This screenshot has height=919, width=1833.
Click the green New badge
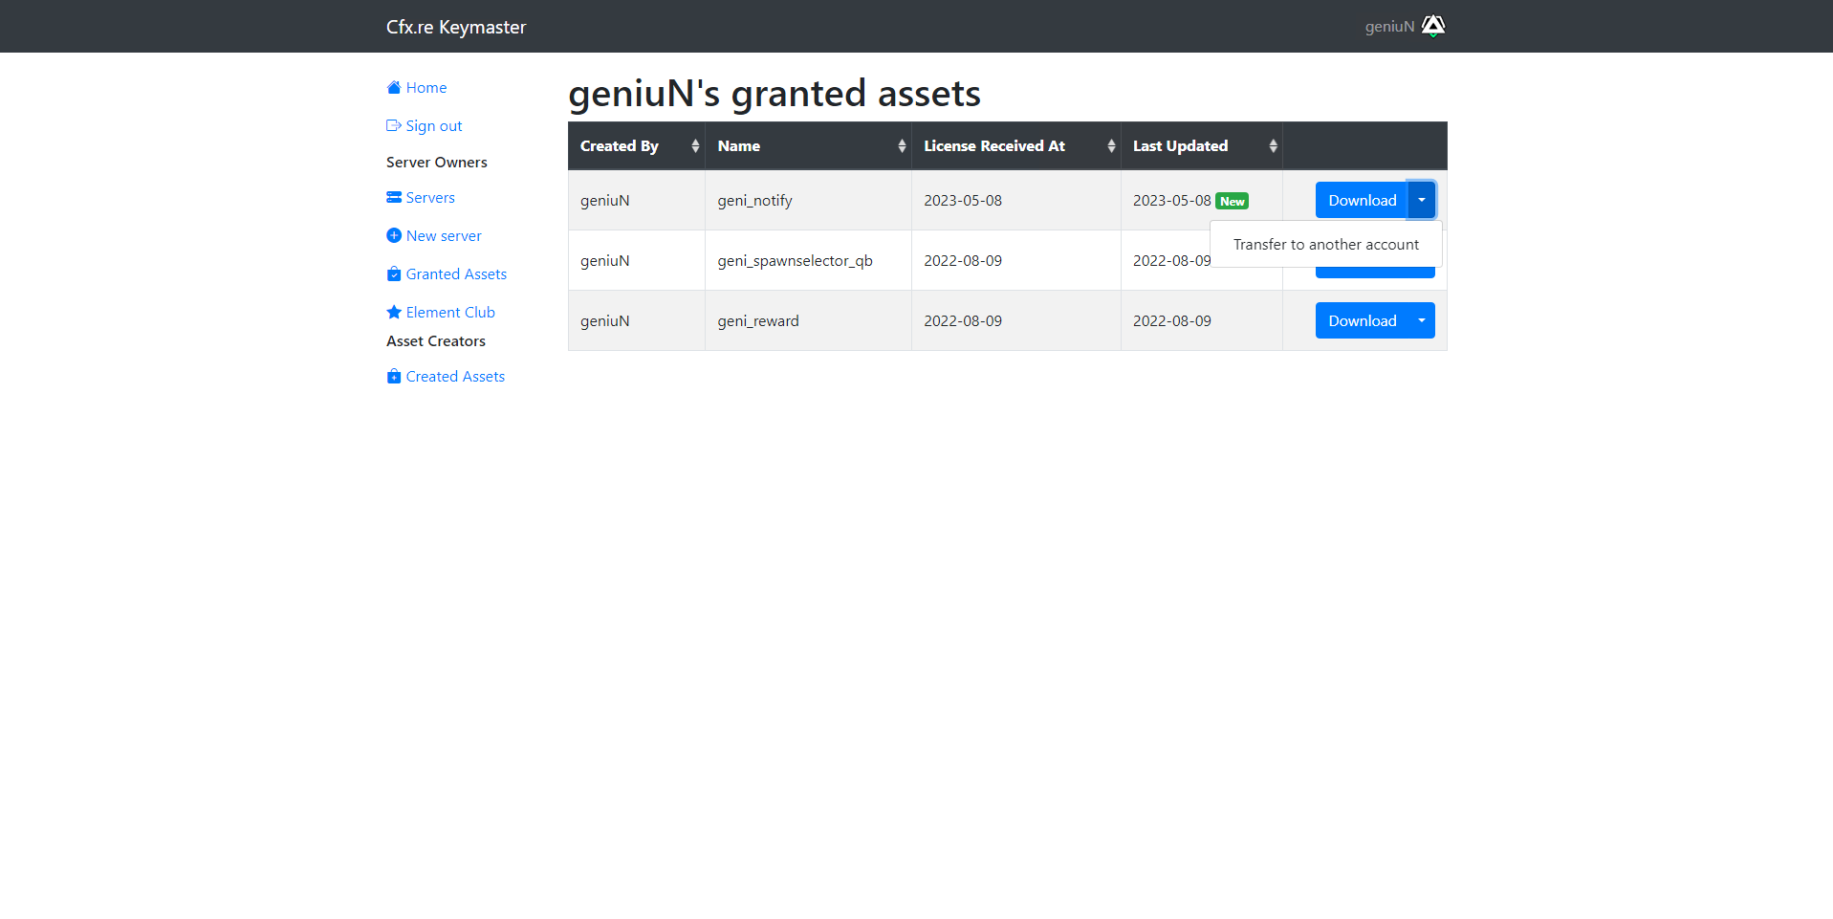point(1232,201)
